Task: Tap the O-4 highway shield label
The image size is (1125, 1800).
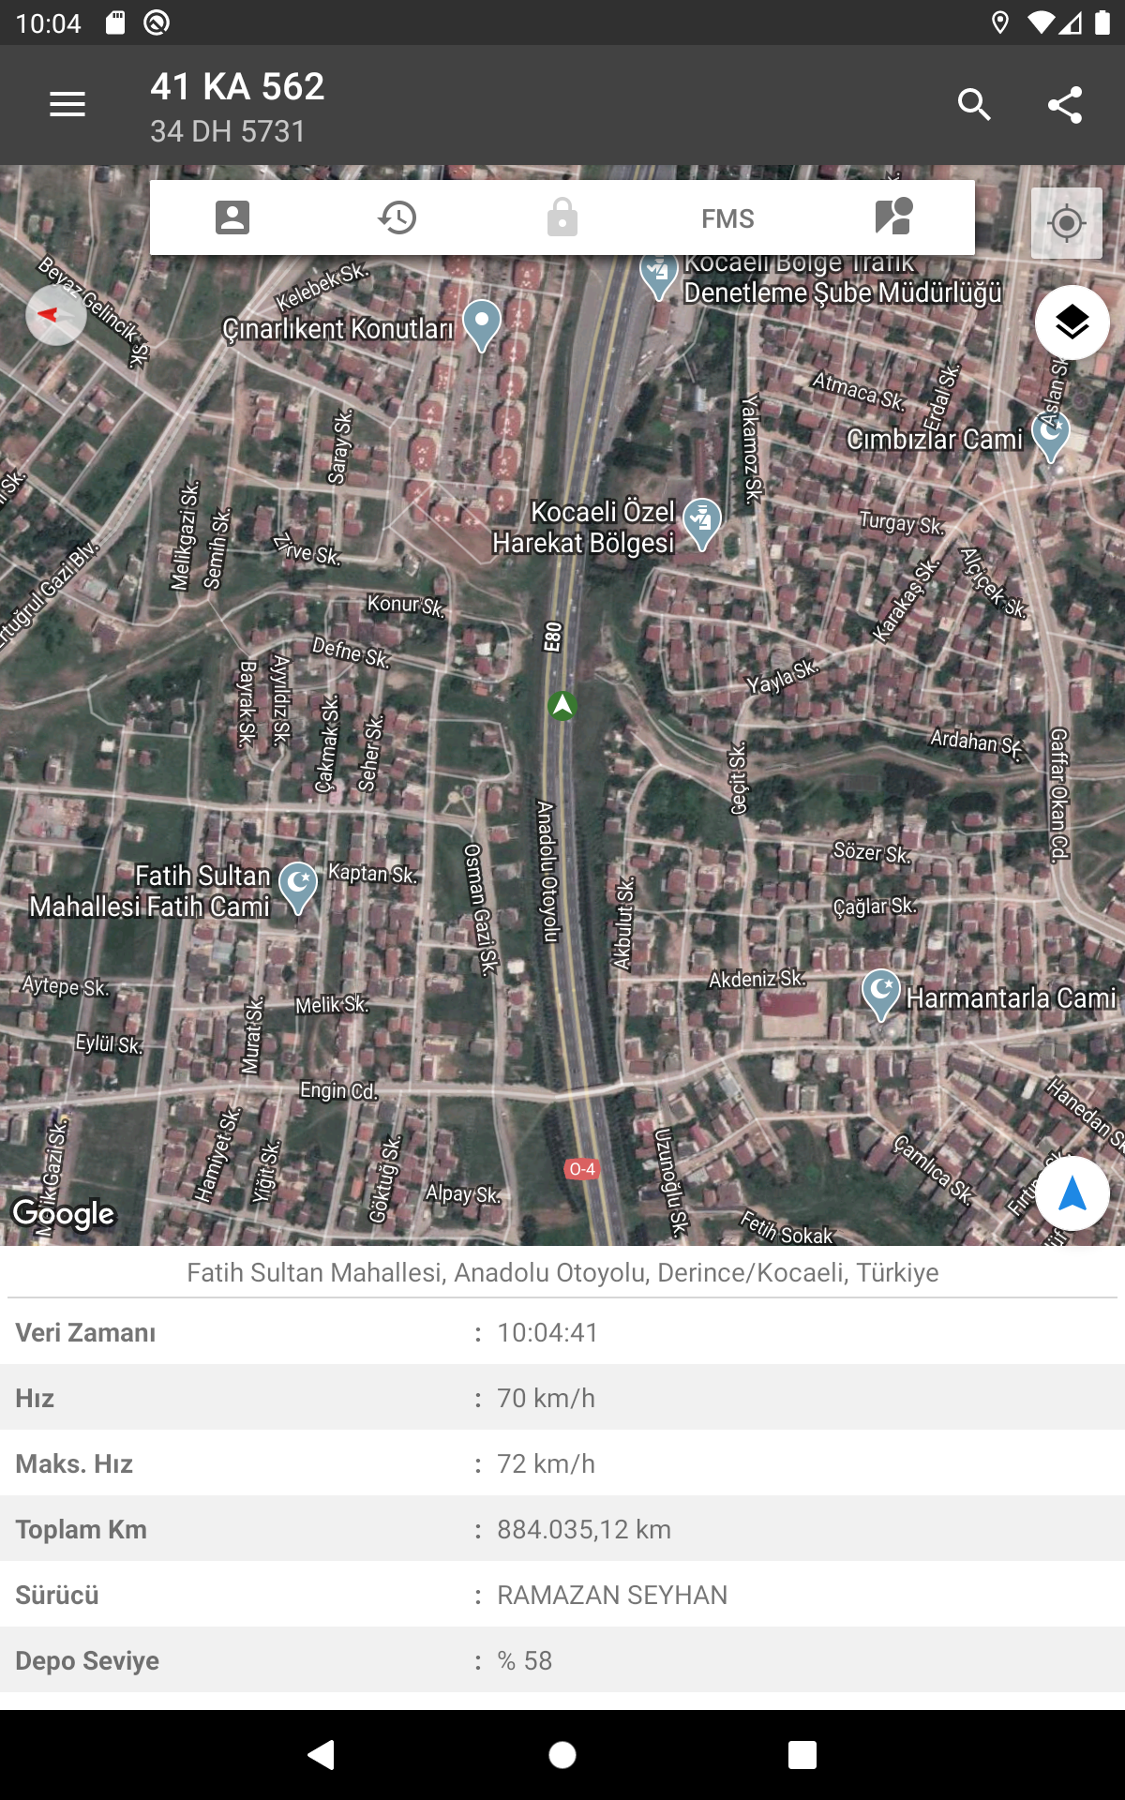Action: [582, 1169]
